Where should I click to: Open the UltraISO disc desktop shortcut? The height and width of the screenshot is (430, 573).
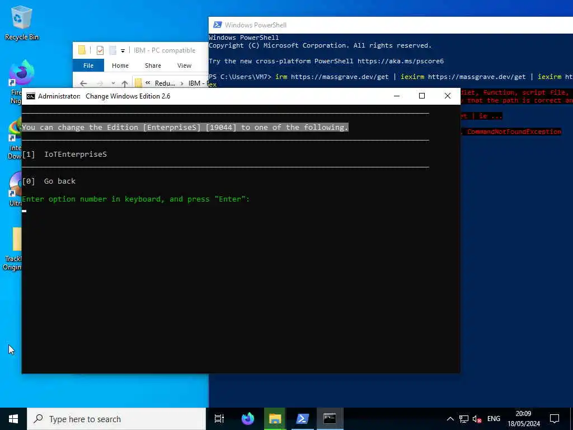point(15,189)
